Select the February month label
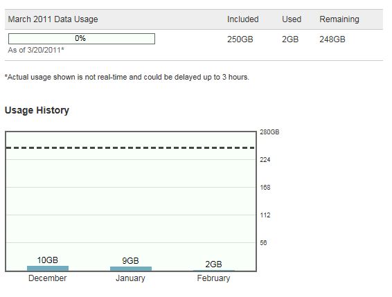This screenshot has height=297, width=392. (213, 278)
